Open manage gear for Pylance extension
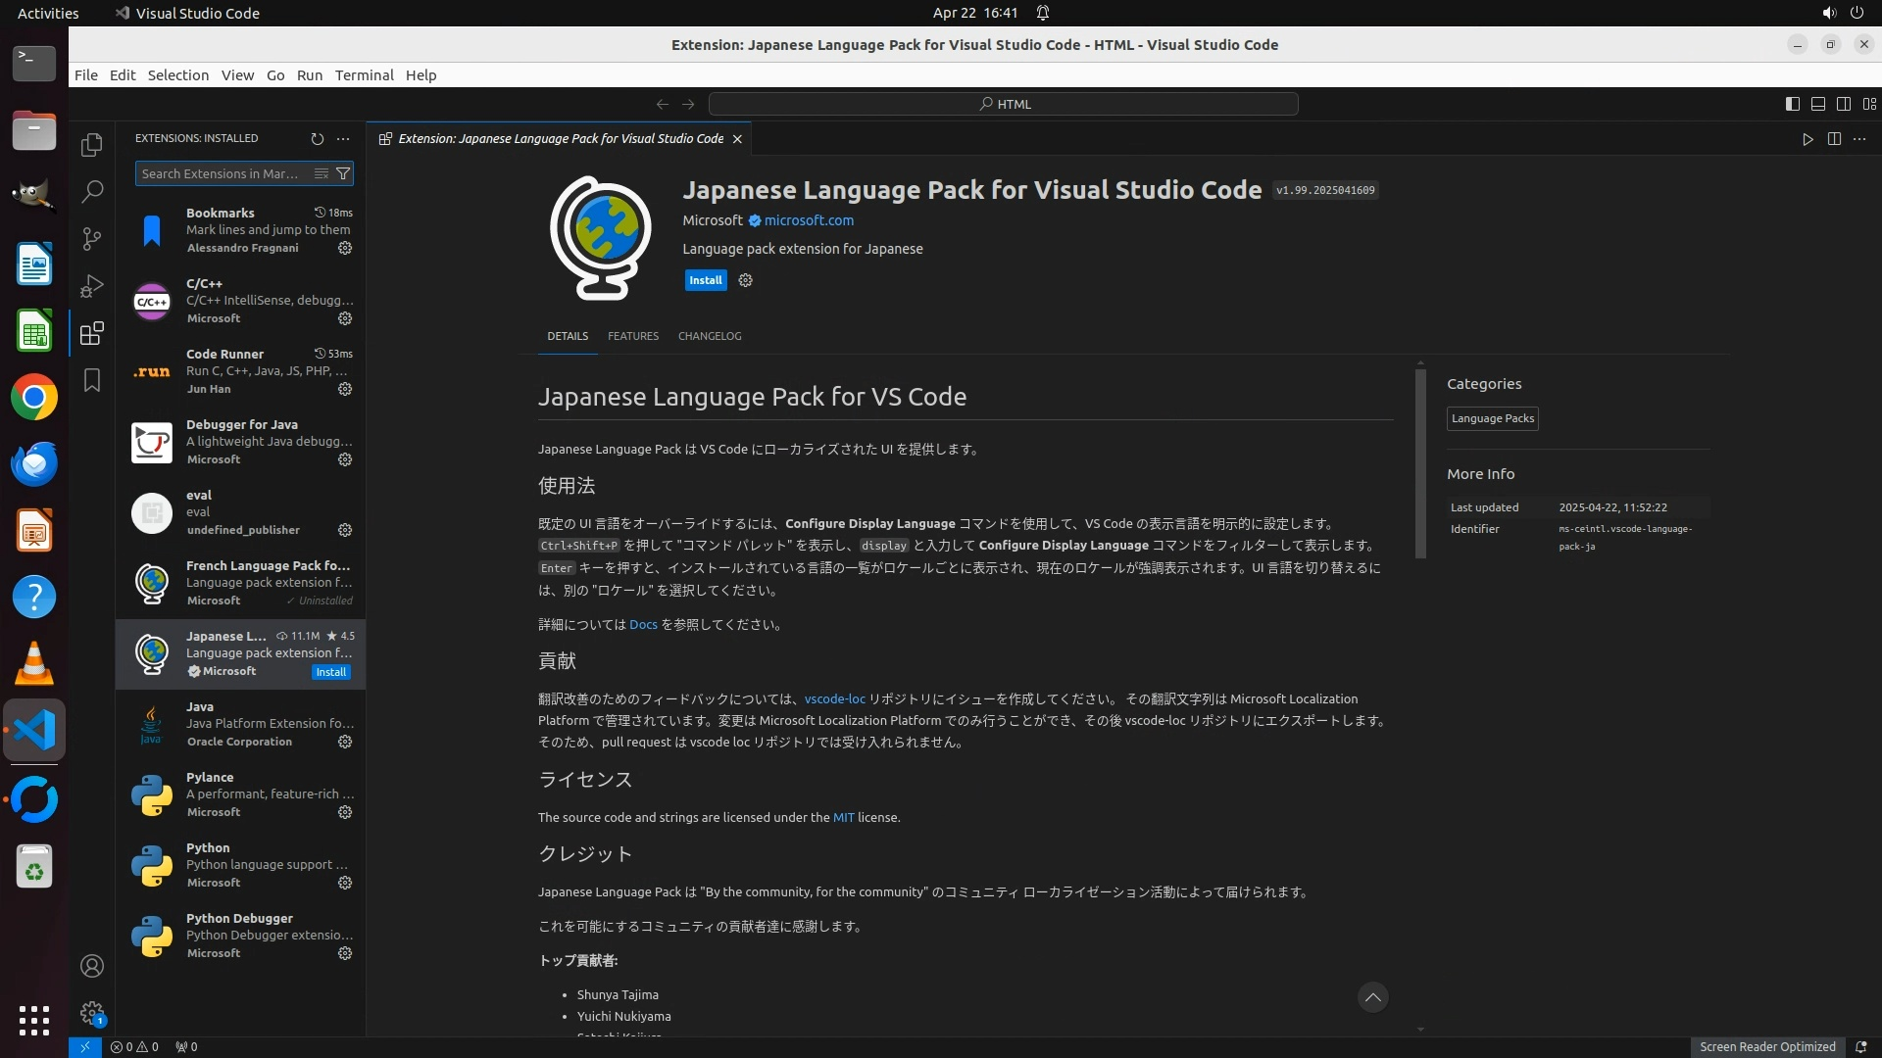The height and width of the screenshot is (1058, 1882). pos(345,813)
